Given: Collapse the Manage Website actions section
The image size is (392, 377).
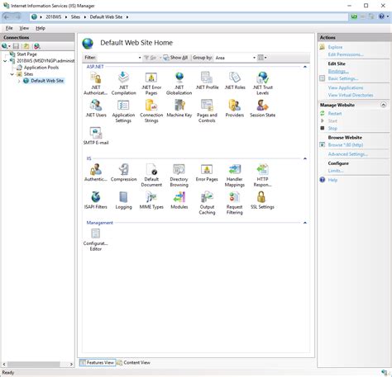Looking at the screenshot, I should click(383, 105).
